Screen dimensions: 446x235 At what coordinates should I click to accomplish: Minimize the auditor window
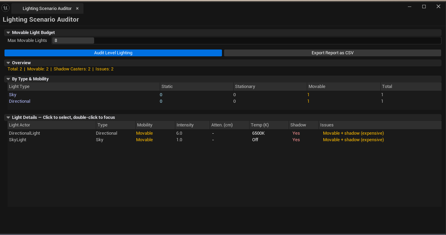pos(410,7)
